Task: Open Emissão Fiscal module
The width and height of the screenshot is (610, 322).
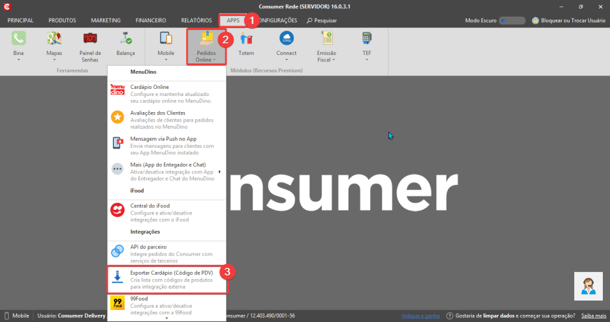Action: [x=326, y=47]
